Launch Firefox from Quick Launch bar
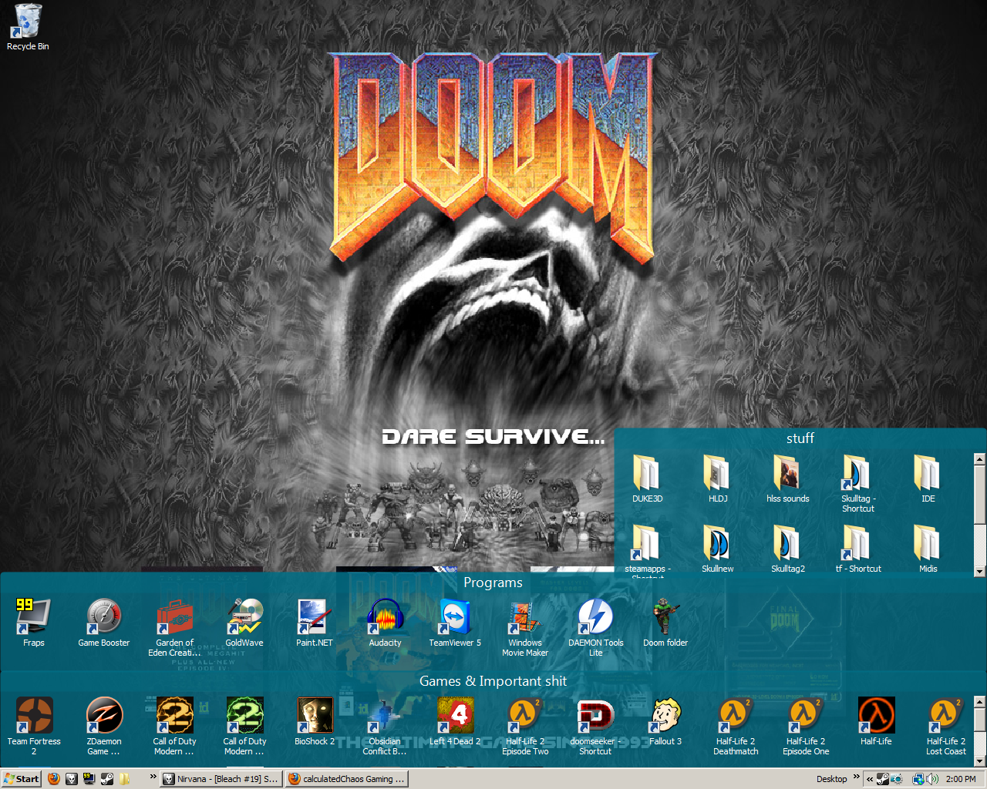This screenshot has height=789, width=987. coord(54,779)
